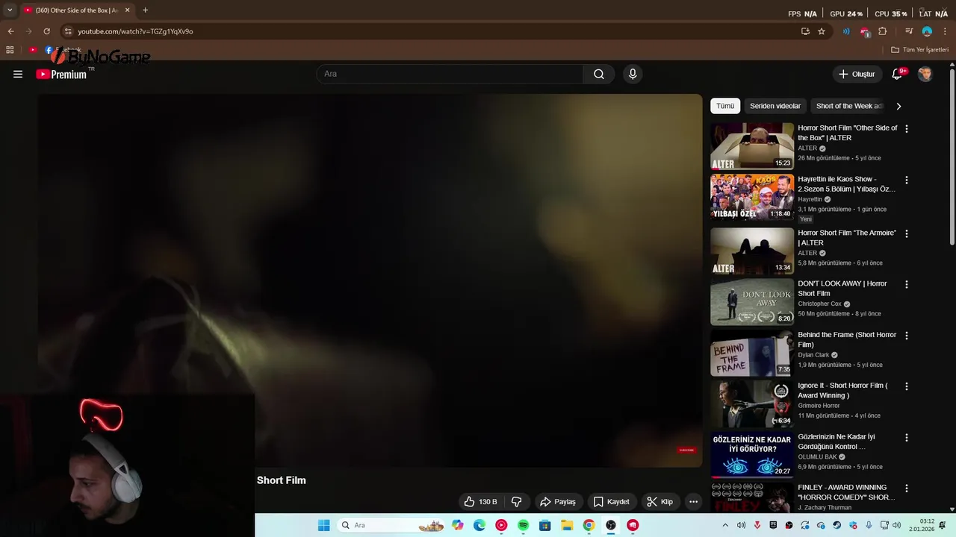
Task: Click the search magnifier button
Action: (x=599, y=74)
